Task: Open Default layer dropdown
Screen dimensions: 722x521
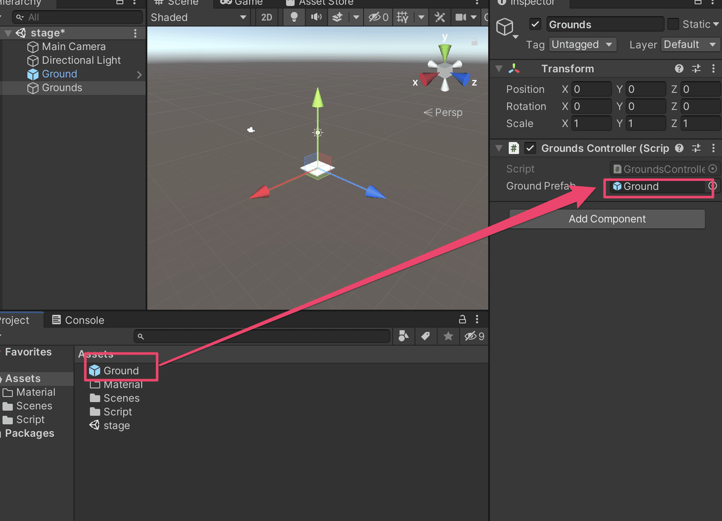Action: (690, 44)
